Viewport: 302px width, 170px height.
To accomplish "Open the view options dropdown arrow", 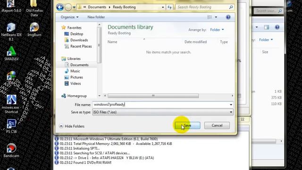I will click(216, 17).
